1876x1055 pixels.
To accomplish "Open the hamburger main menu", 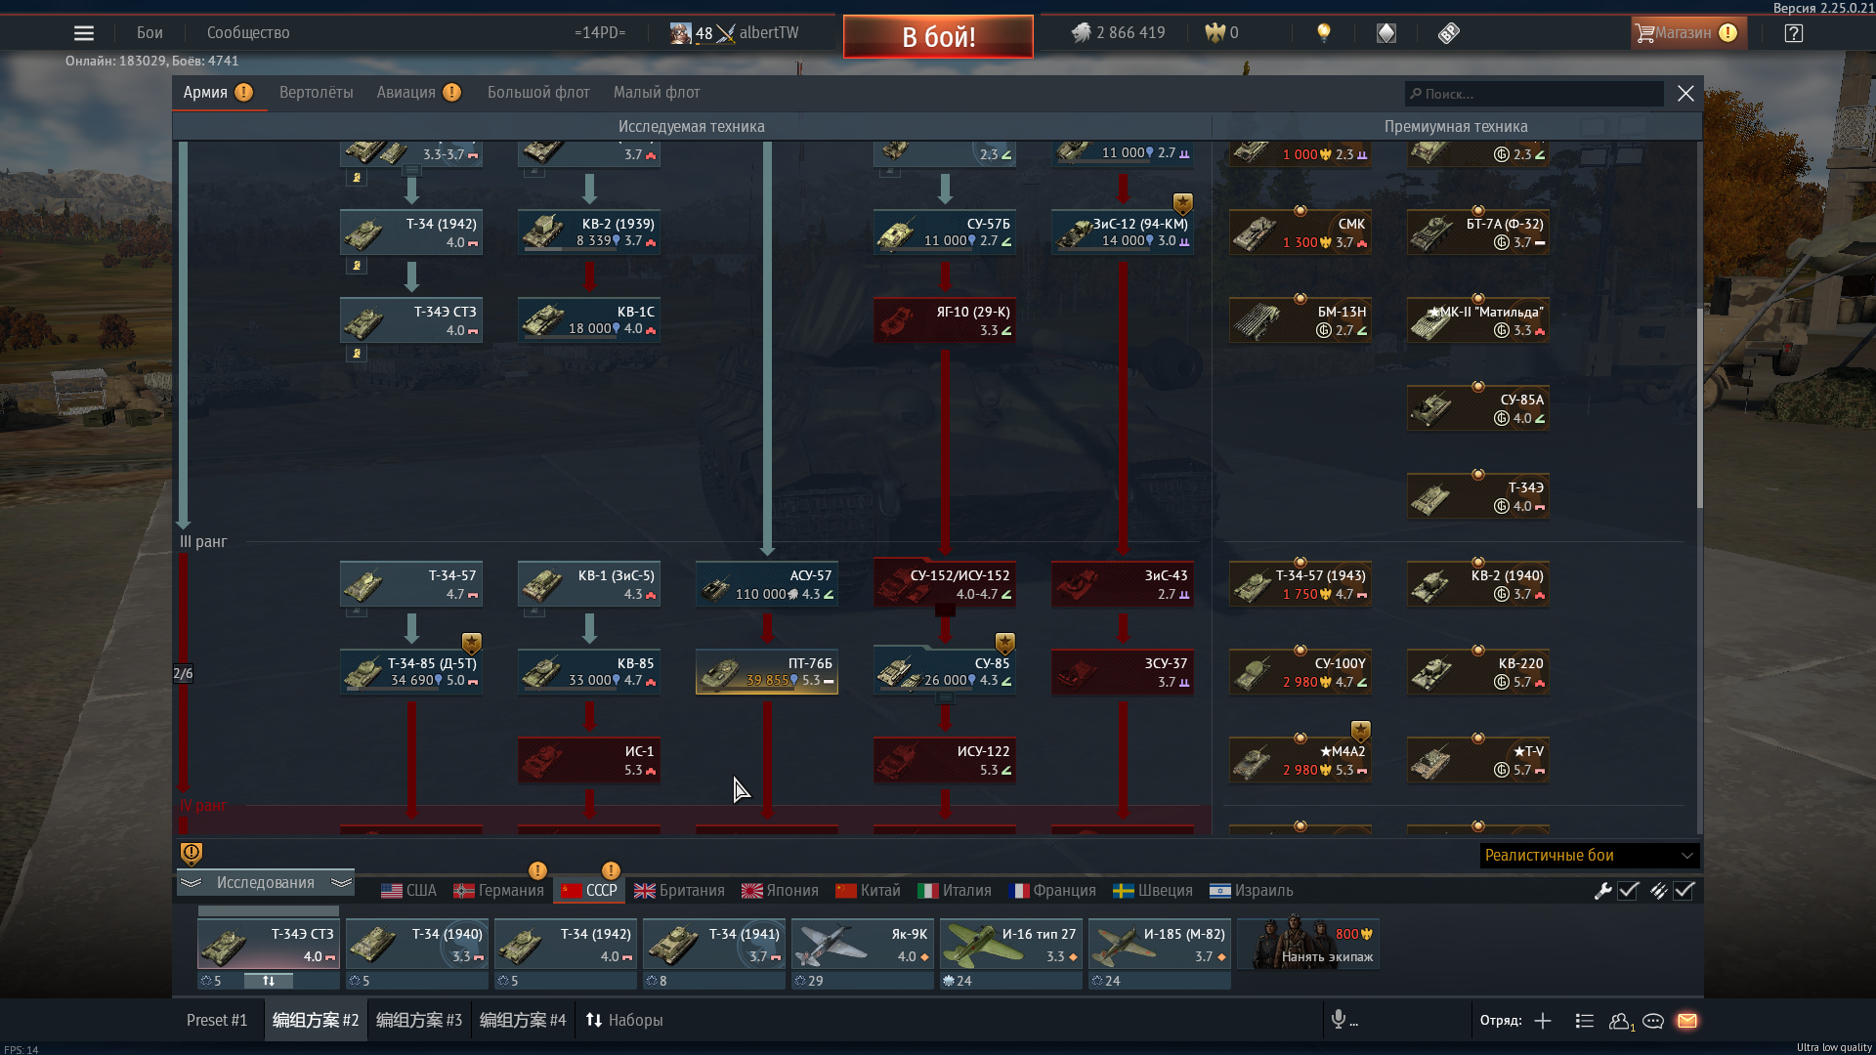I will pyautogui.click(x=84, y=33).
